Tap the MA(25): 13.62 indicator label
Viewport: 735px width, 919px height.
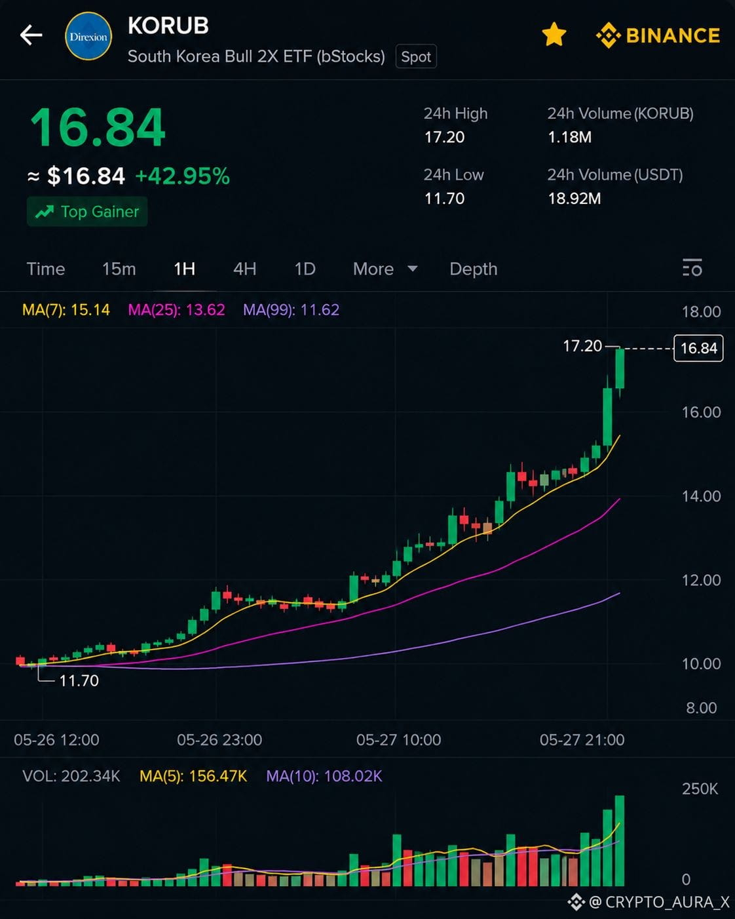point(176,309)
